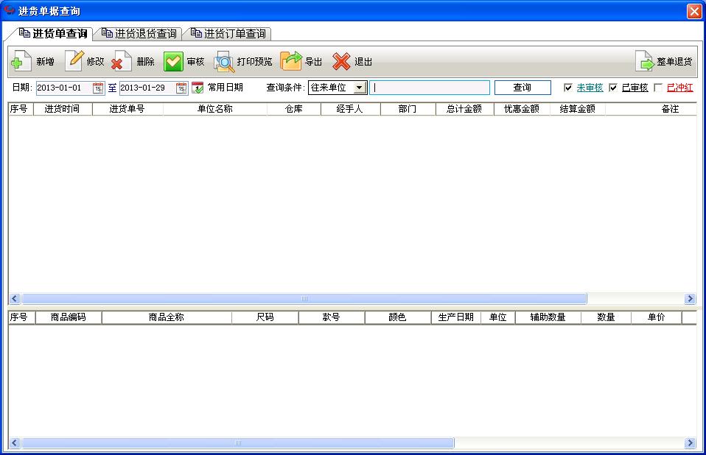Click right arrow of upper grid scrollbar
The image size is (706, 455).
(x=690, y=298)
